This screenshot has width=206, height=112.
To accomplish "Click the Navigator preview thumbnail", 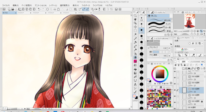I will click(x=189, y=21).
